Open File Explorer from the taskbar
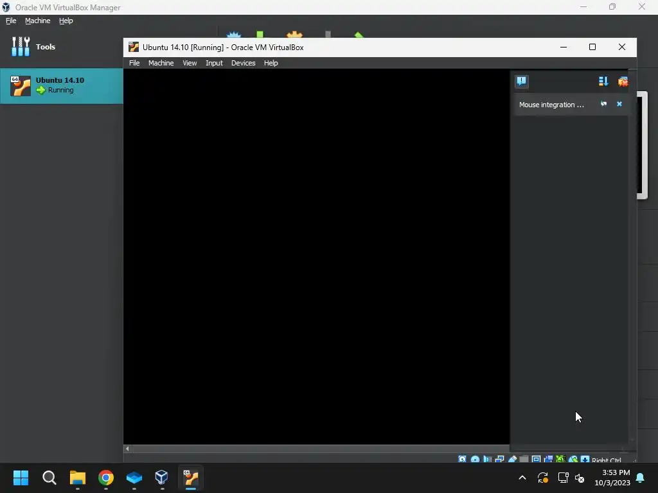 click(78, 478)
